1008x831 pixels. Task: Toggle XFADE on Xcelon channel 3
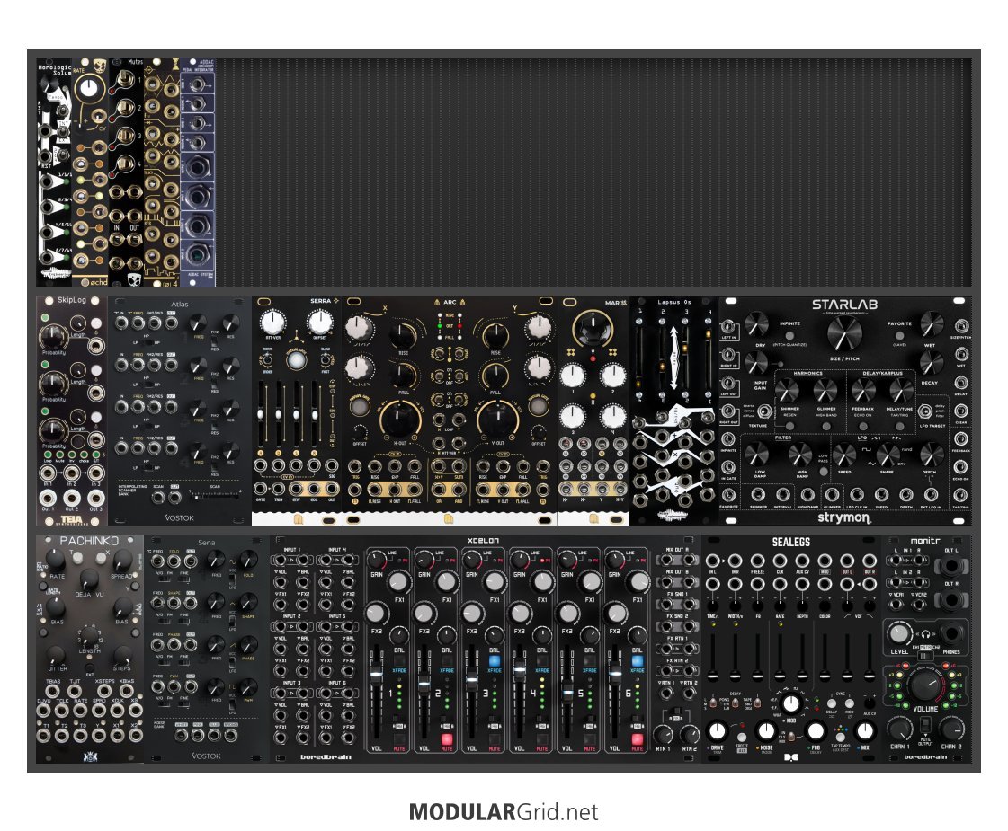[495, 660]
